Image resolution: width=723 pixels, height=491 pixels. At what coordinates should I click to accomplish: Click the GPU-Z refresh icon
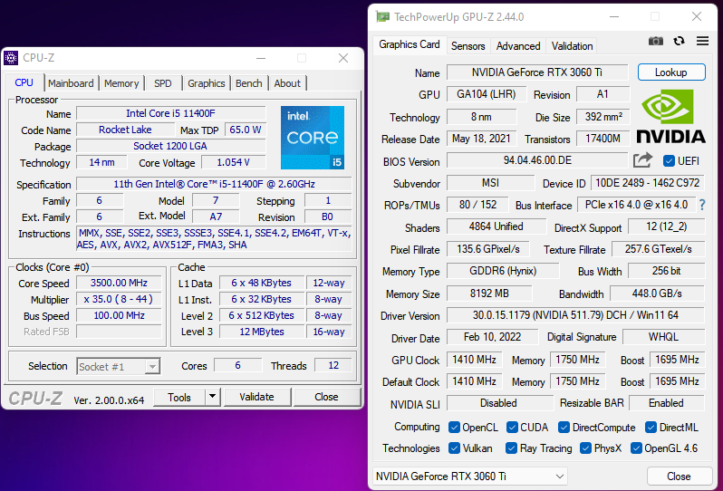pyautogui.click(x=679, y=41)
